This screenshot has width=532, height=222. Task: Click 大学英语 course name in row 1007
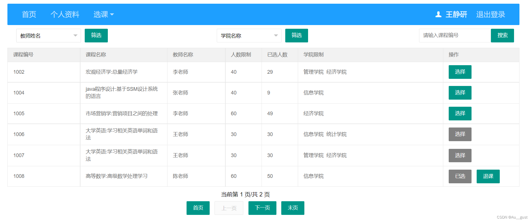click(x=122, y=155)
